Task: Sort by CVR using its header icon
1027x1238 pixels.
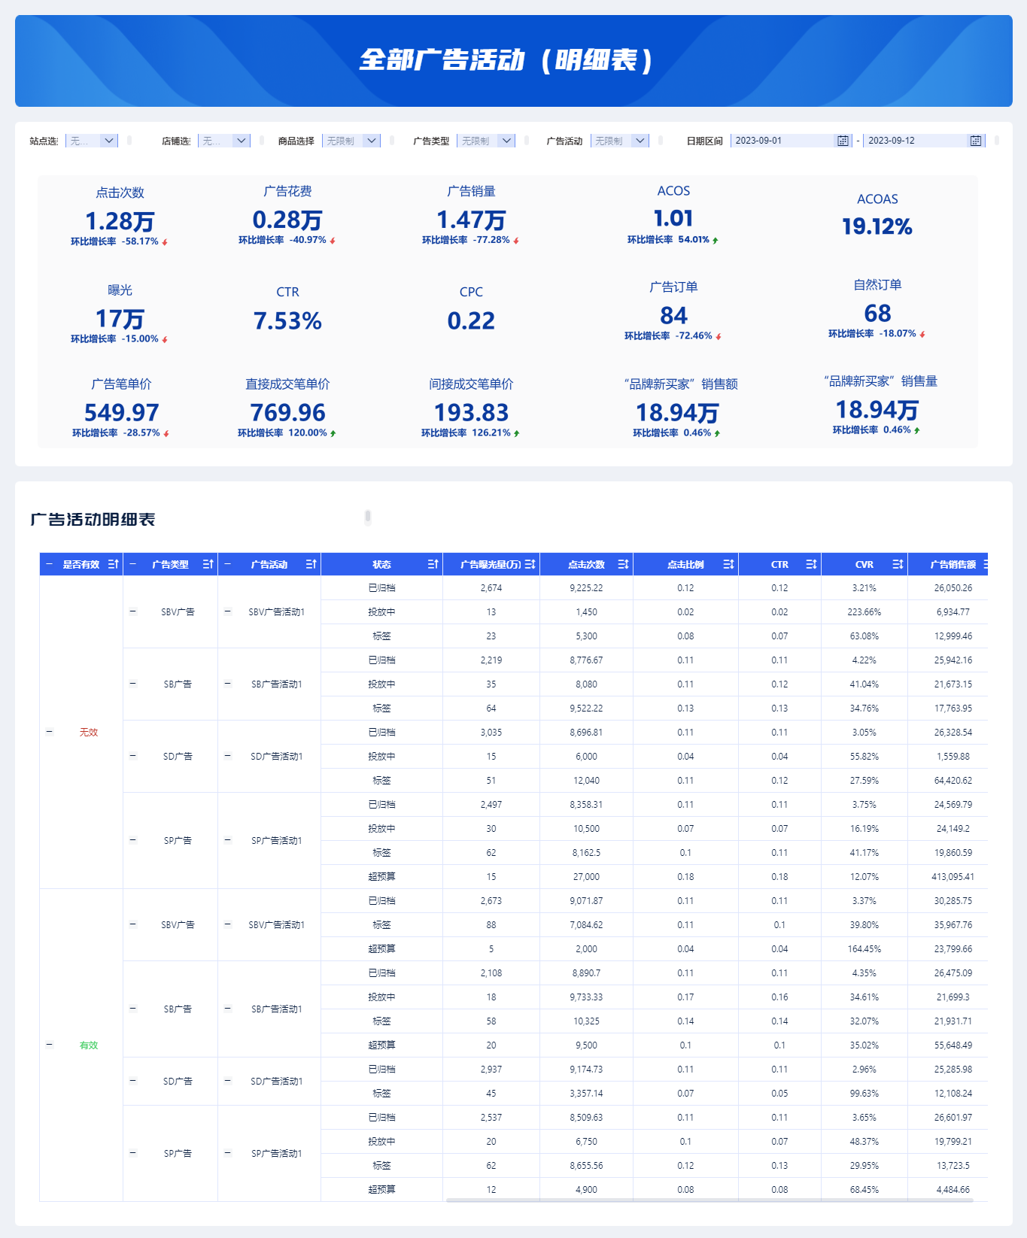Action: (898, 564)
